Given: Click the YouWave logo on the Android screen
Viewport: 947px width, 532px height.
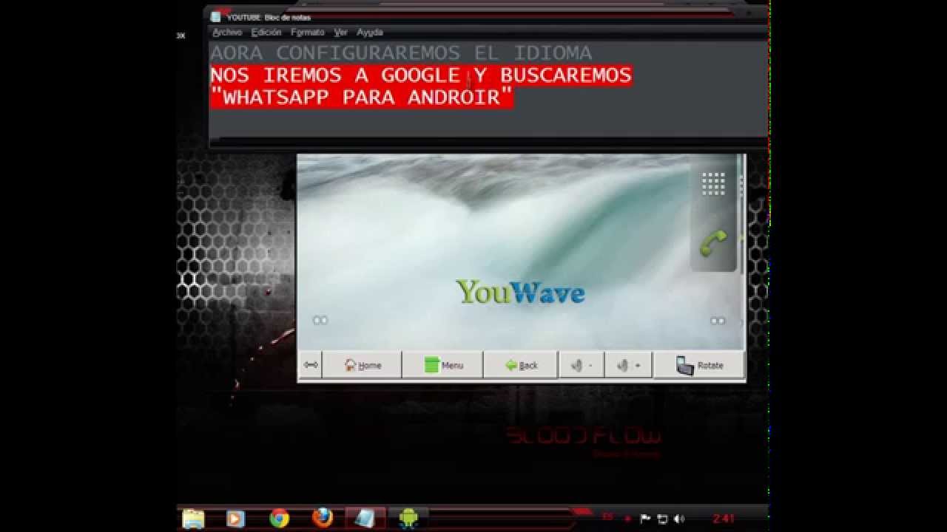Looking at the screenshot, I should 520,292.
